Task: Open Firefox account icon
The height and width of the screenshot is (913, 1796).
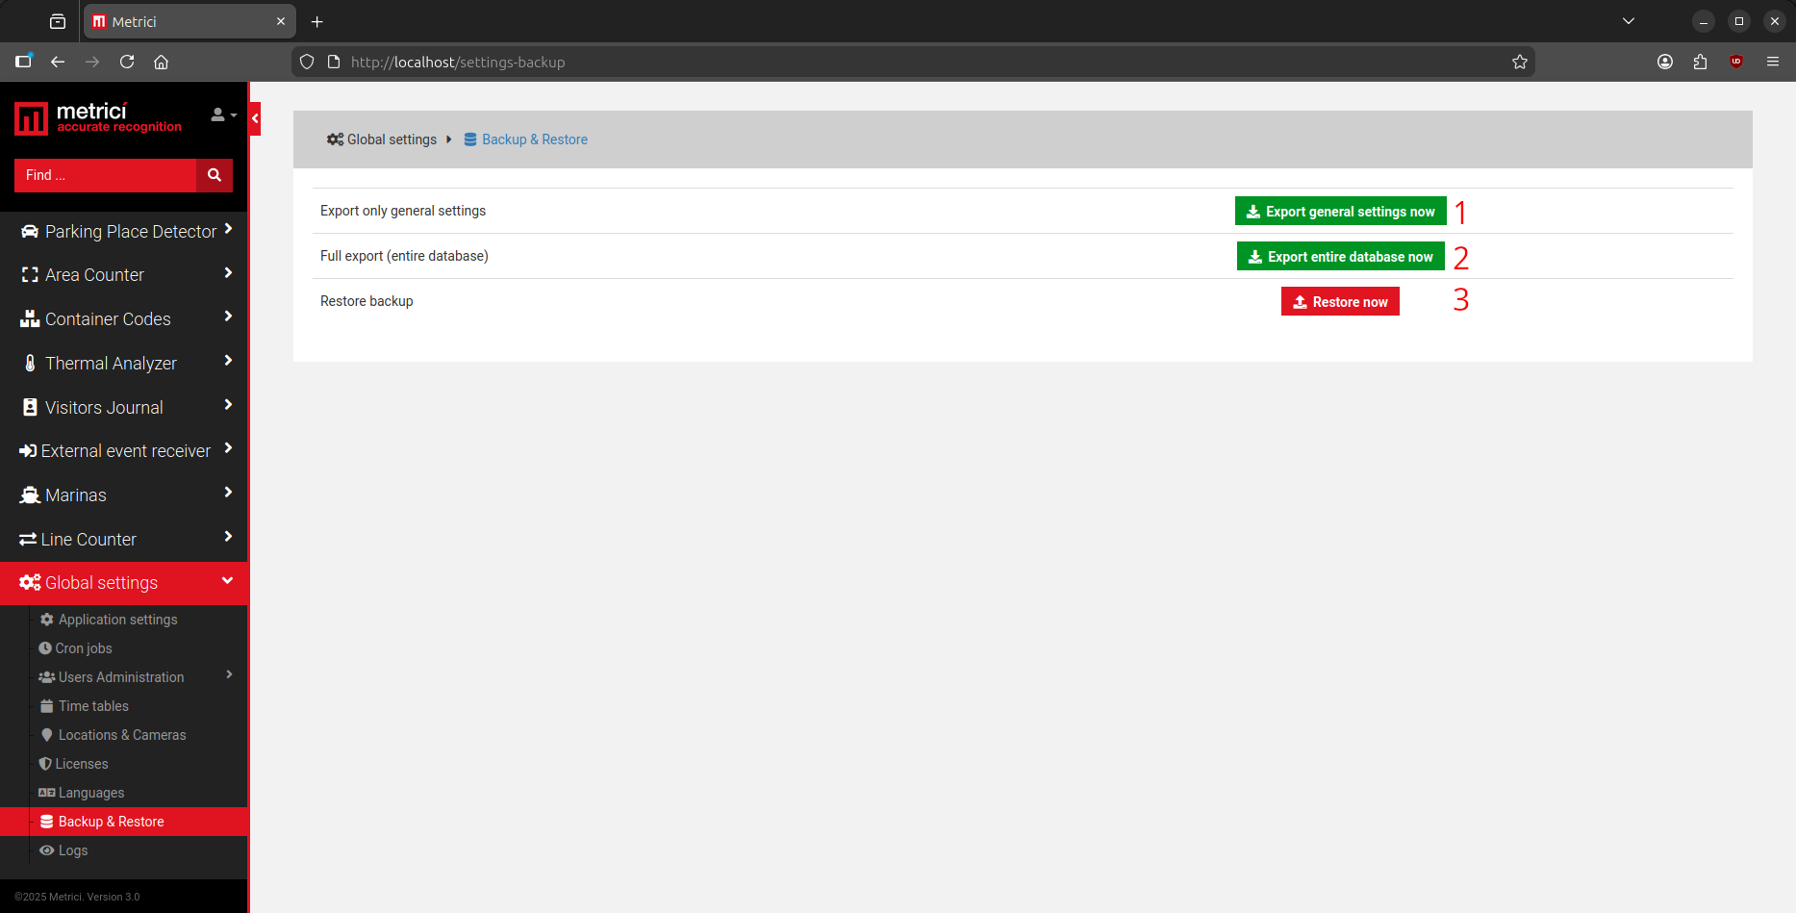Action: pyautogui.click(x=1665, y=62)
